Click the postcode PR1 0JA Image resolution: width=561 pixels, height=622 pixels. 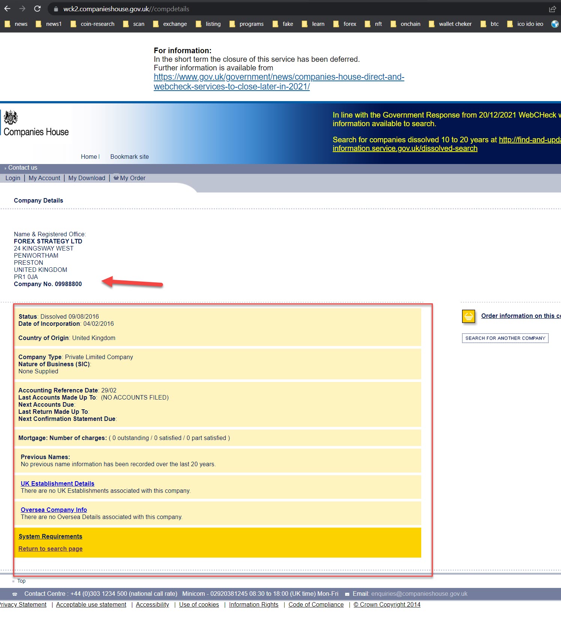[x=26, y=277]
